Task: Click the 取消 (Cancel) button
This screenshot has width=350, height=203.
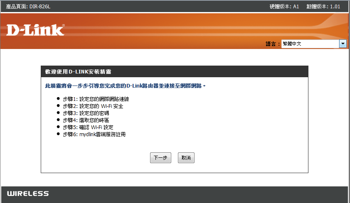Action: [x=186, y=158]
